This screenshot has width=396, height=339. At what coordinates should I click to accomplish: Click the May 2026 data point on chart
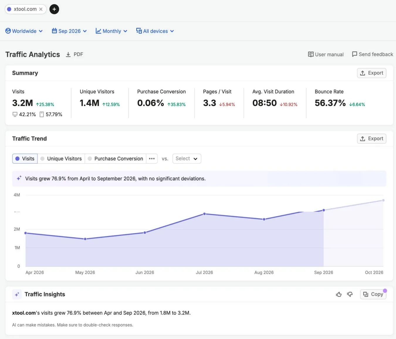[x=85, y=239]
